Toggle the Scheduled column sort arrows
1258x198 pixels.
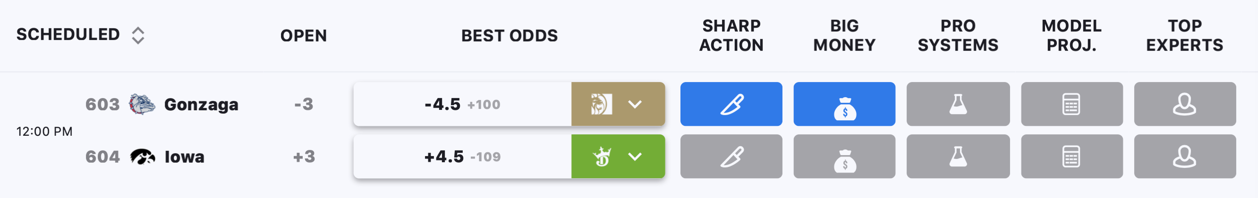[138, 35]
